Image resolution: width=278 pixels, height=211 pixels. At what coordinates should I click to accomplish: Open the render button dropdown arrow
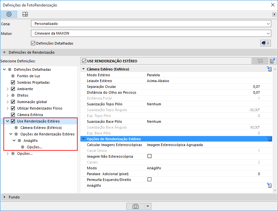pos(148,206)
